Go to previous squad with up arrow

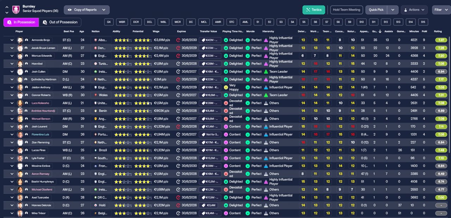click(x=7, y=7)
